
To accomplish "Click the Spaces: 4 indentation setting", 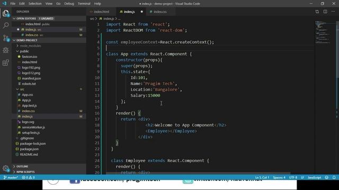I will pos(279,177).
